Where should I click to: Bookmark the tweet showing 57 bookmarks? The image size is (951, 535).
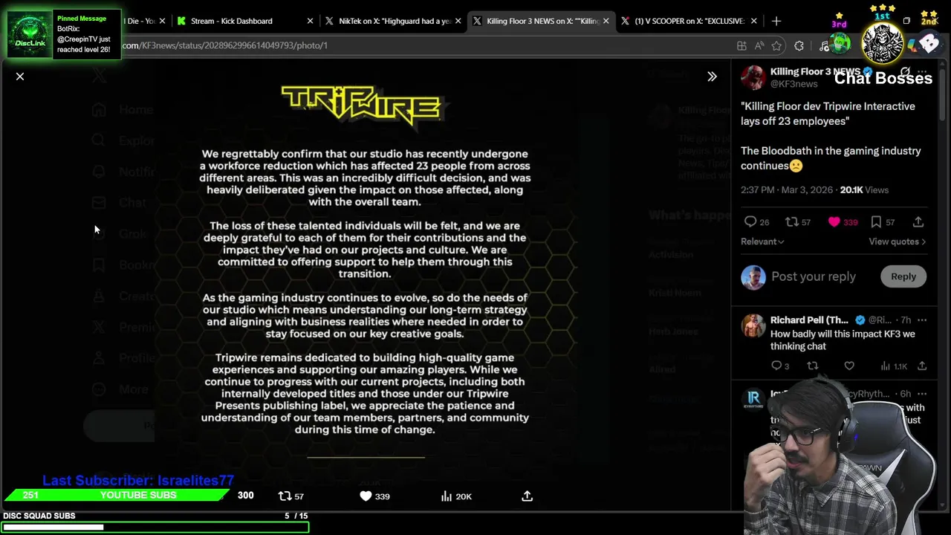pos(883,221)
